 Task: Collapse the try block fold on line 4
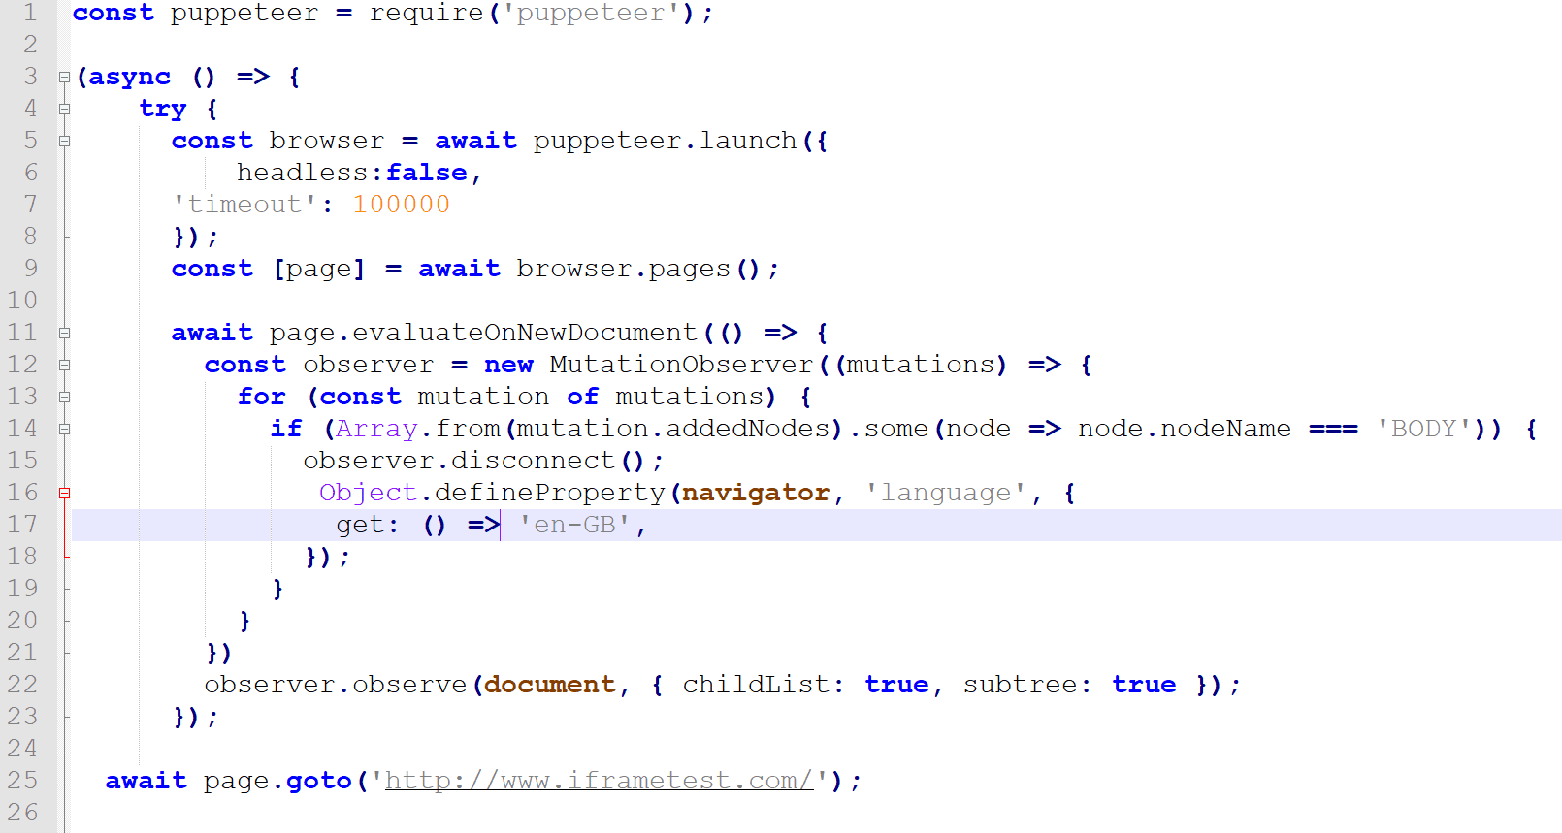pyautogui.click(x=64, y=109)
